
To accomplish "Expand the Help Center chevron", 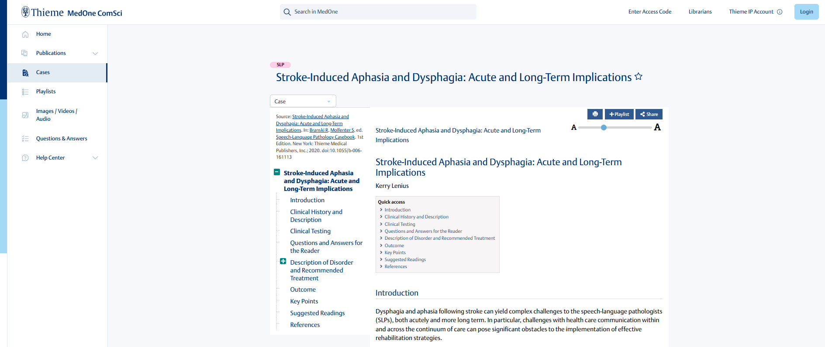I will click(95, 158).
